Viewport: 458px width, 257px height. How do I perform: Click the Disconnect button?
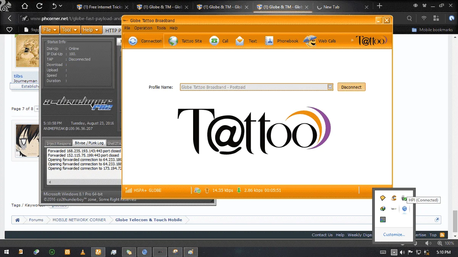point(351,87)
